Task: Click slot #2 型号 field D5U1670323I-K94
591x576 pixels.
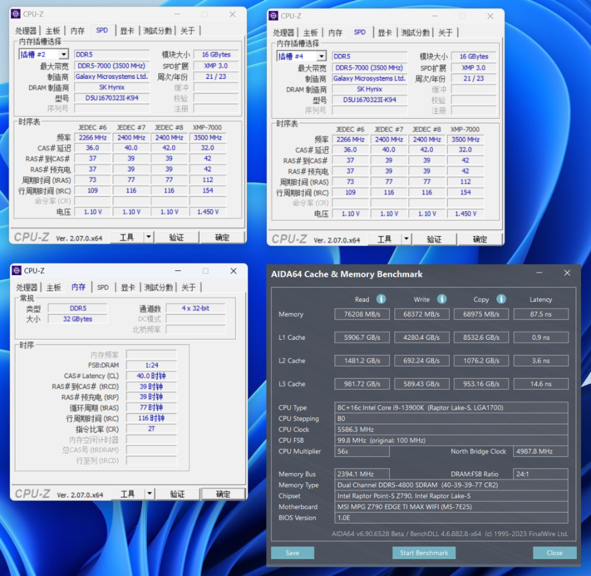Action: click(112, 98)
